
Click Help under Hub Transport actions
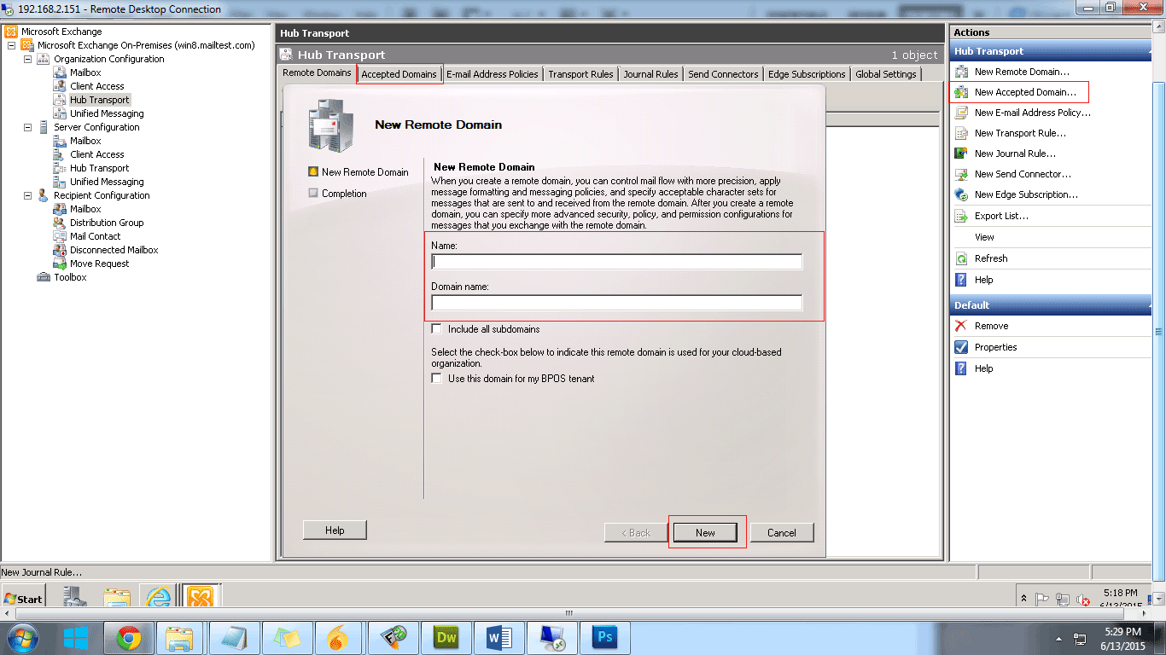pos(983,280)
